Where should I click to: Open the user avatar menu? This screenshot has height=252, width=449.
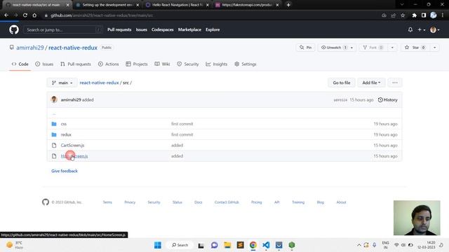(x=435, y=29)
